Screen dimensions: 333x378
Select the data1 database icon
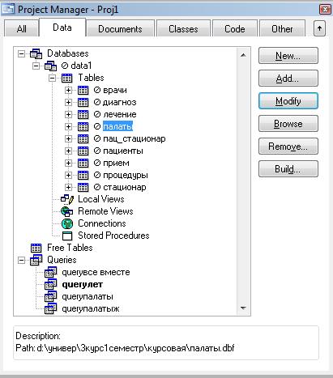pyautogui.click(x=50, y=66)
